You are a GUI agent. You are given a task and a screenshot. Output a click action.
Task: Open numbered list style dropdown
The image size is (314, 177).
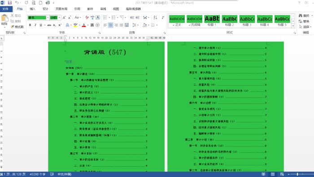tap(118, 17)
